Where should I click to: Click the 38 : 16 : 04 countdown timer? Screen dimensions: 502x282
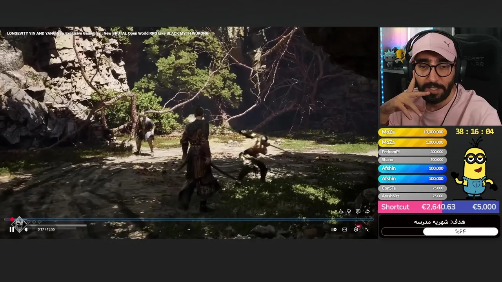tap(475, 132)
